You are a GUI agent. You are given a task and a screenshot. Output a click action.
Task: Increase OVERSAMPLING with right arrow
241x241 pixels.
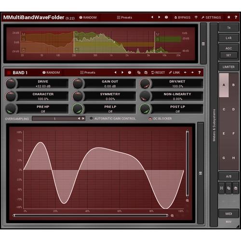click(83, 119)
